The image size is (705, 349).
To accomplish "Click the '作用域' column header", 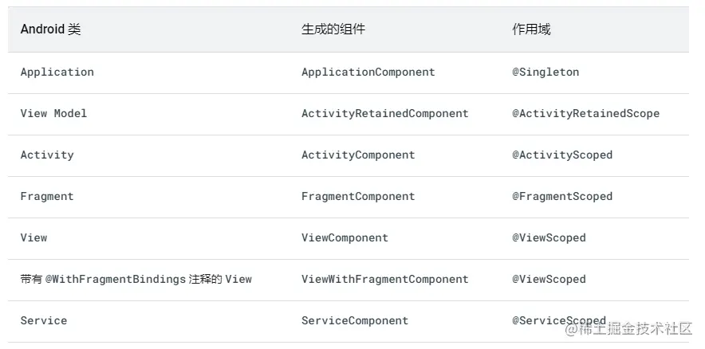I will pos(531,29).
